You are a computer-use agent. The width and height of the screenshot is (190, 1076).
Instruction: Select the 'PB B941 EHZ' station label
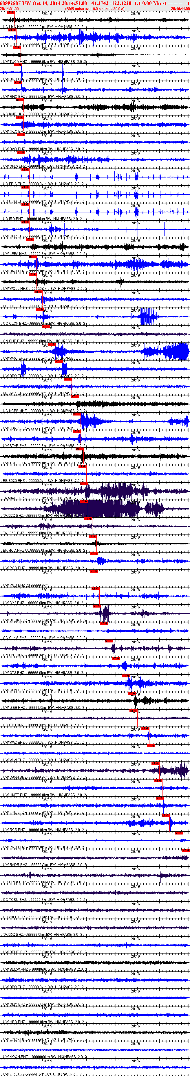click(14, 393)
